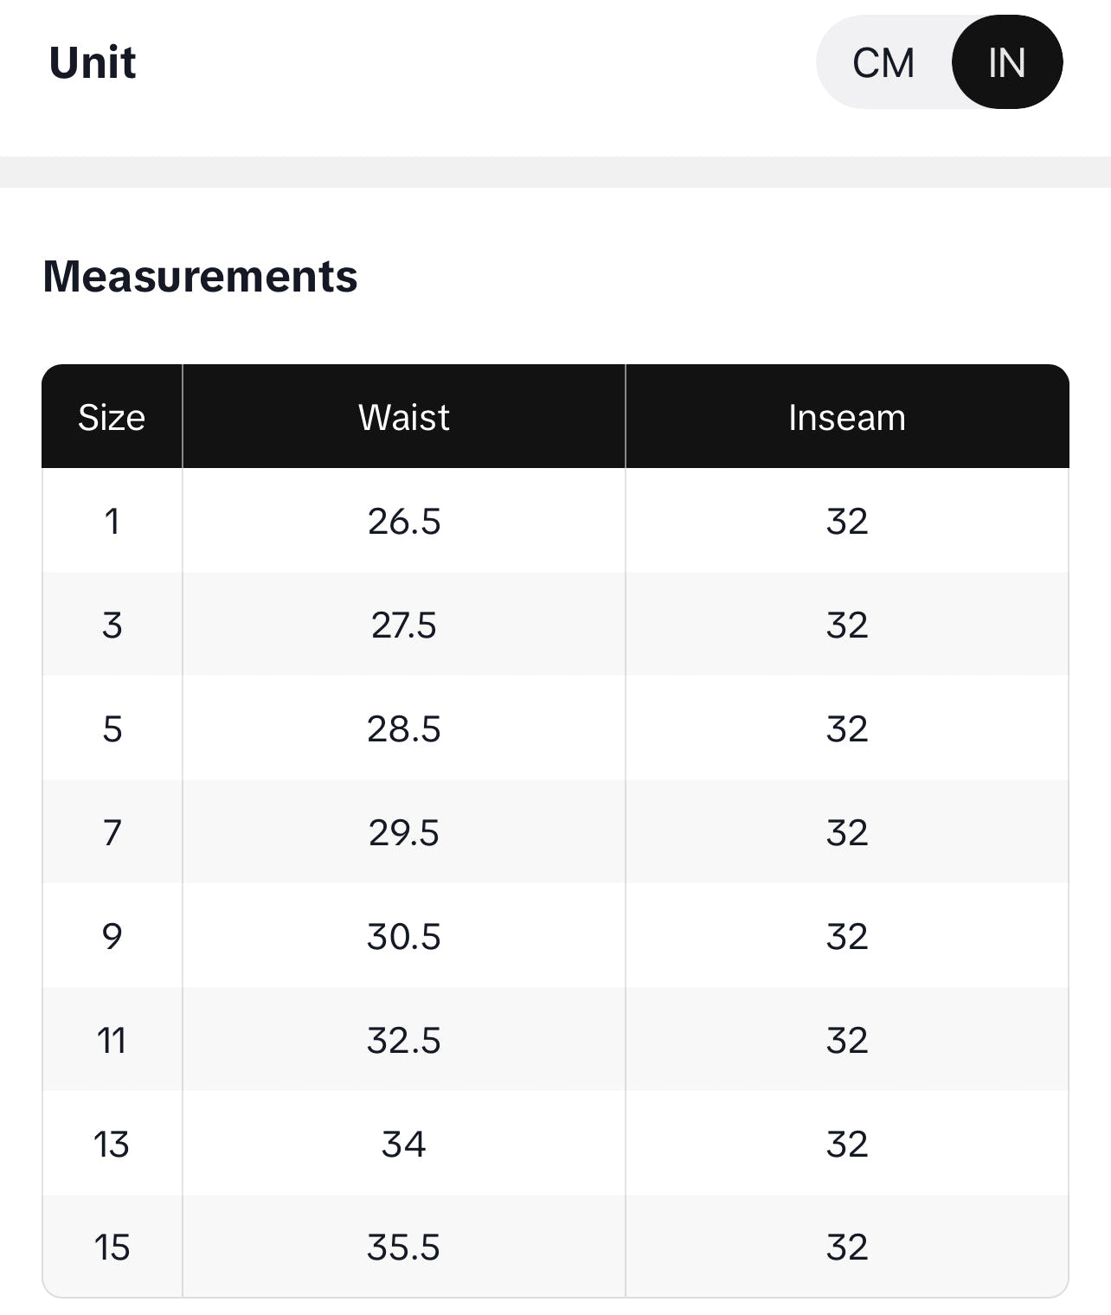Select the size 3 cell
Screen dimensions: 1111x1315
pos(112,625)
